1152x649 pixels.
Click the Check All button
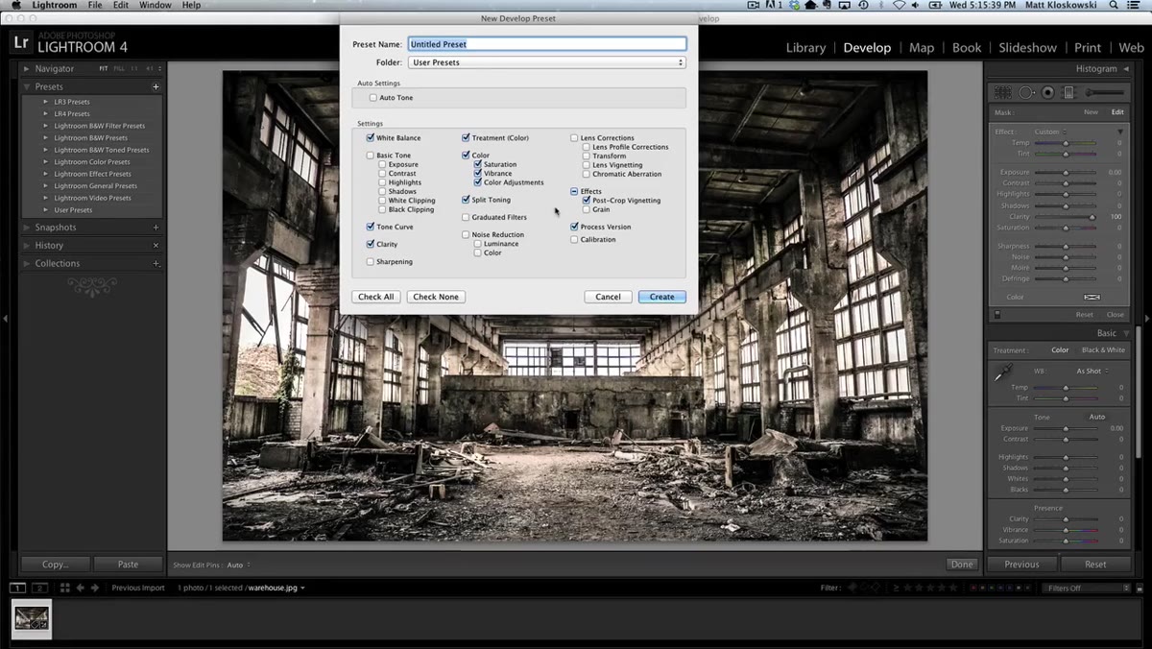pos(376,297)
